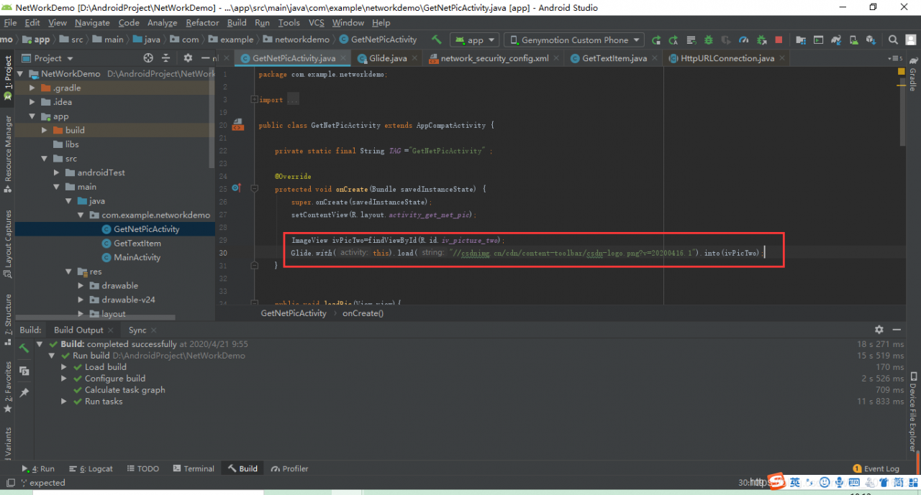Screen dimensions: 921x495
Task: Expand the build folder in tree
Action: pos(45,130)
